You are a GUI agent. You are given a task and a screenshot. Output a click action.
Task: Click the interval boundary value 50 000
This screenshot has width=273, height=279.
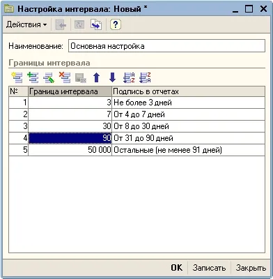click(x=70, y=150)
